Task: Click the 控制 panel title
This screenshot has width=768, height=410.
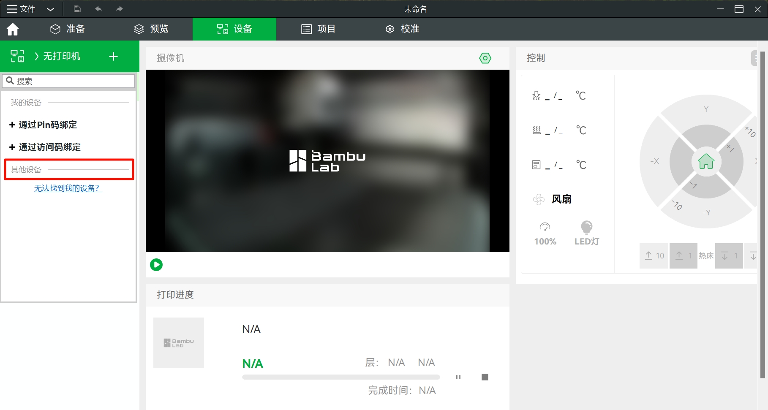Action: (536, 58)
